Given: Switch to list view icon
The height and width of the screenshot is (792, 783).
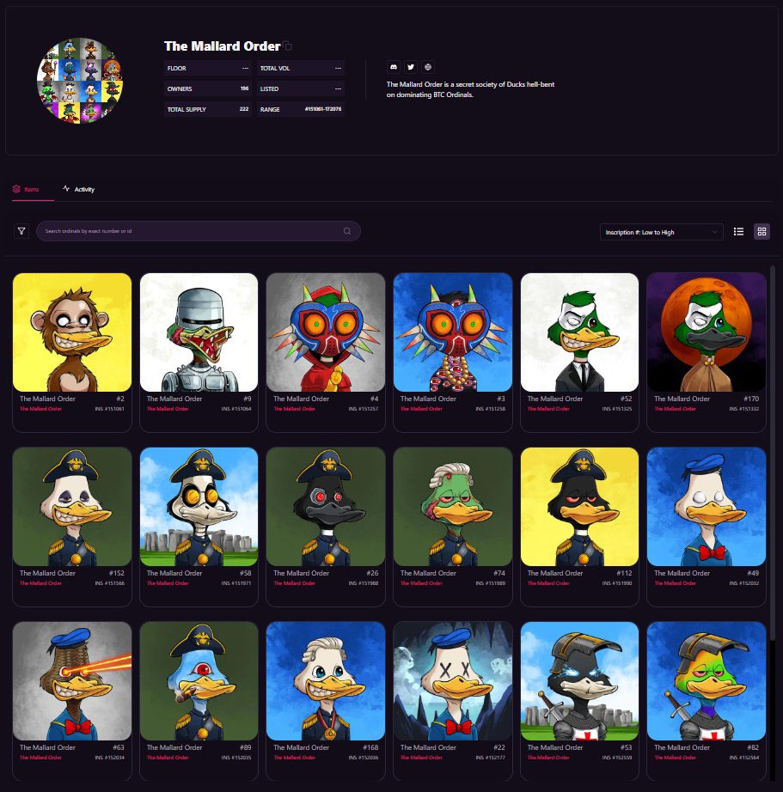Looking at the screenshot, I should coord(738,231).
